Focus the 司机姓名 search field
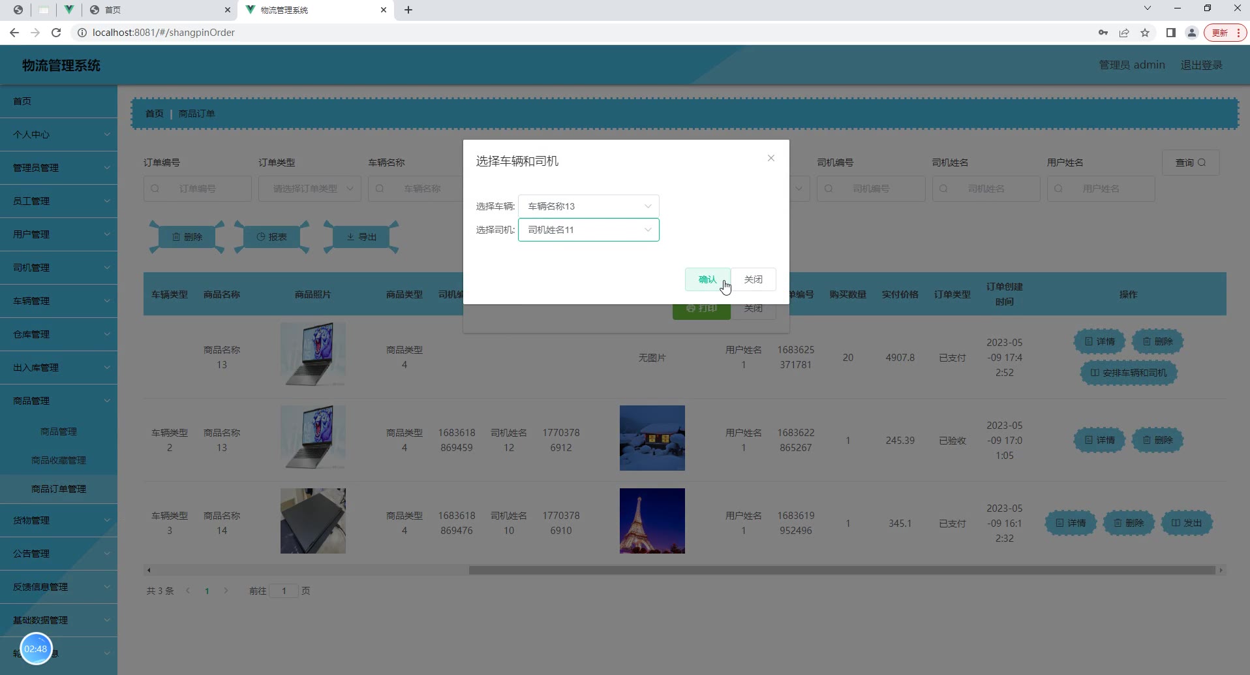Viewport: 1250px width, 675px height. 986,189
